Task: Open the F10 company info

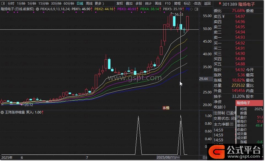Action: tap(168, 3)
